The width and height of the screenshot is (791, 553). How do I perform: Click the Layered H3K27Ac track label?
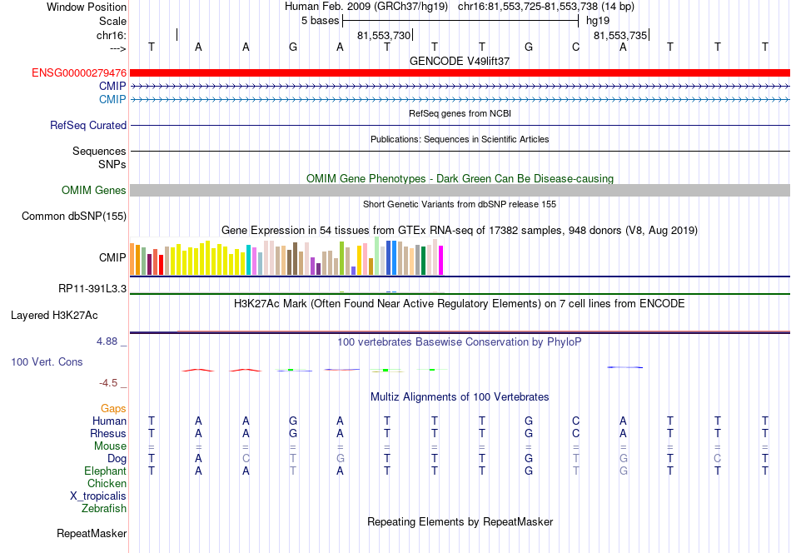(54, 316)
